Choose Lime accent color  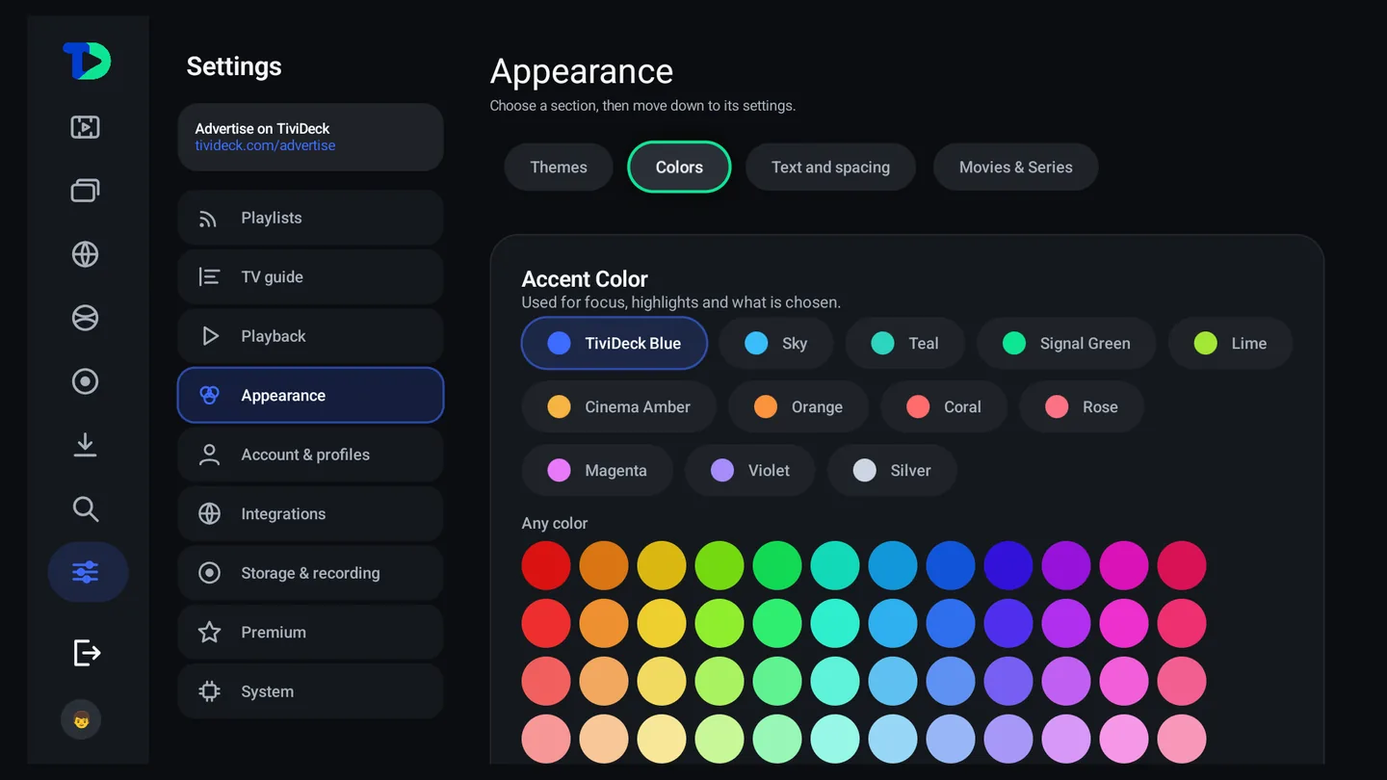[1230, 343]
